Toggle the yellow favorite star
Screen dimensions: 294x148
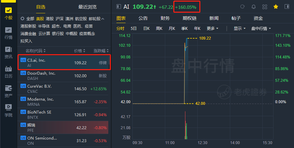[276, 7]
